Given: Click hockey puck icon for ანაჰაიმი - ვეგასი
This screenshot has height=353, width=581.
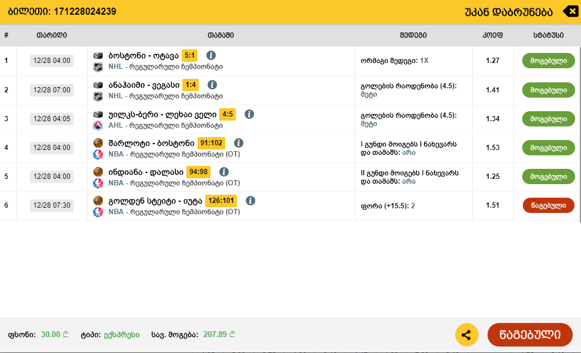Looking at the screenshot, I should point(98,85).
